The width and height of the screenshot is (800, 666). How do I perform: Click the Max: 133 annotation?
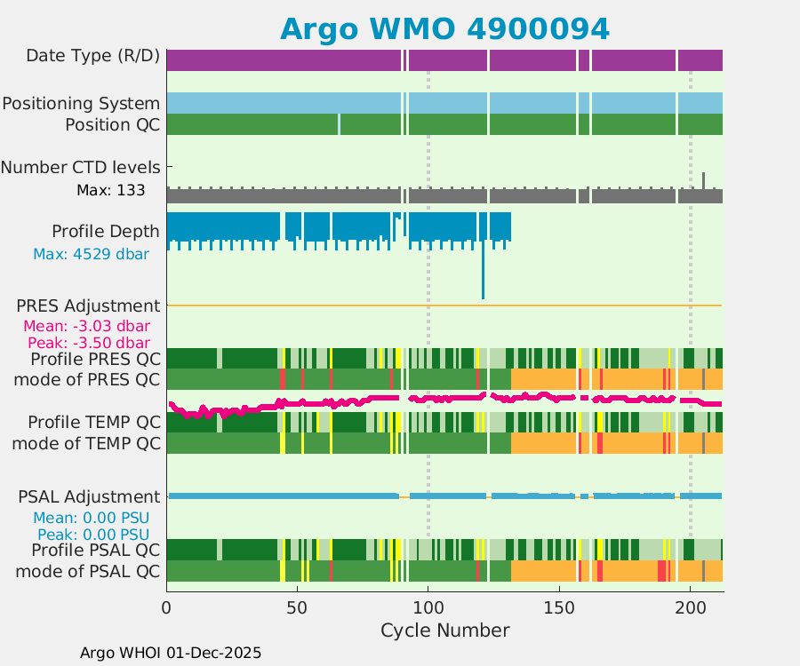click(110, 190)
